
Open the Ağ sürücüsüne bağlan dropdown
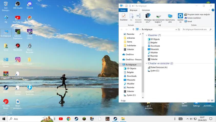pyautogui.click(x=158, y=18)
